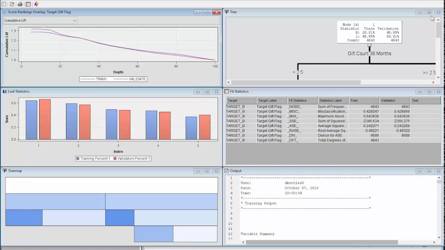The height and width of the screenshot is (250, 445).
Task: Sort by the Fit Statistics column header
Action: coord(302,100)
